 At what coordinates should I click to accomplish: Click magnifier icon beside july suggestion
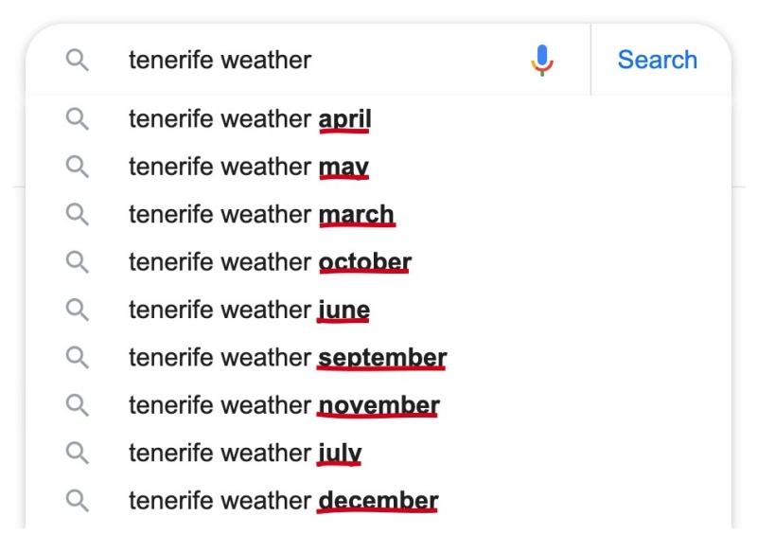[78, 453]
